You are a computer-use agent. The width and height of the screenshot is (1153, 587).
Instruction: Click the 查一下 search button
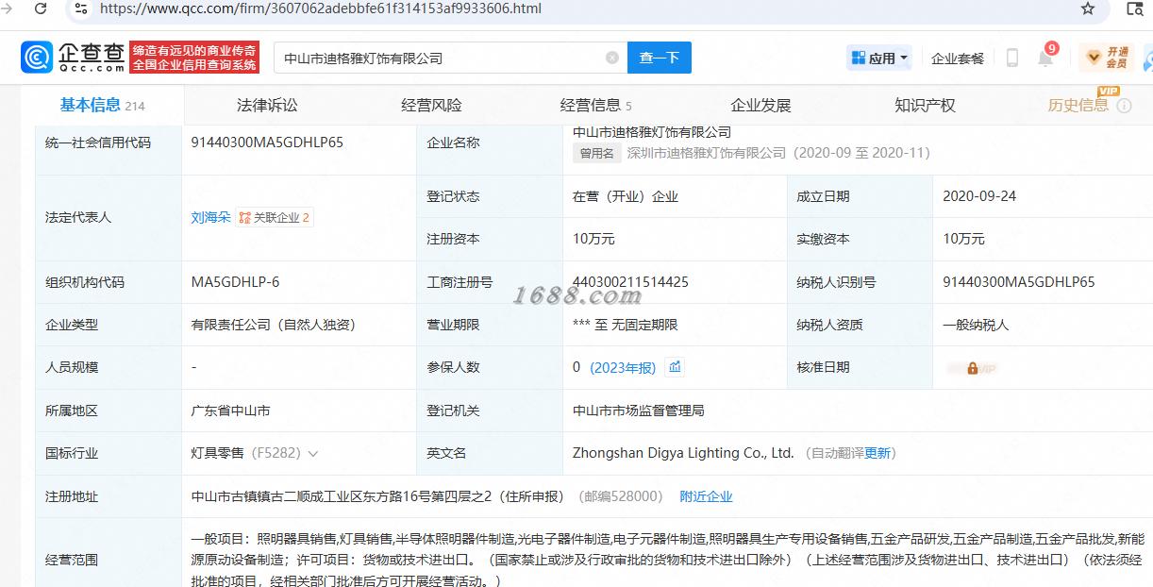point(659,58)
